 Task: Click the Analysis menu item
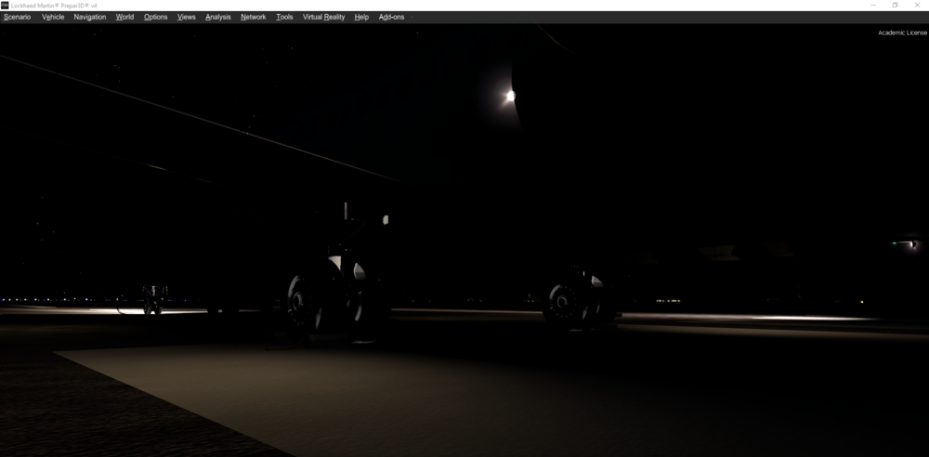pyautogui.click(x=218, y=17)
